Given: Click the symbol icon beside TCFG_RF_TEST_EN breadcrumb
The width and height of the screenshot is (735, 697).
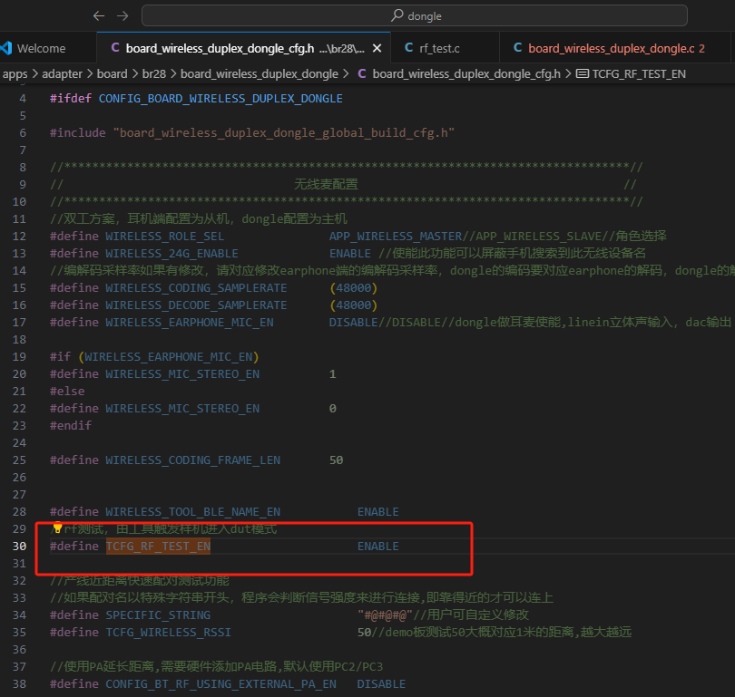Looking at the screenshot, I should (583, 74).
